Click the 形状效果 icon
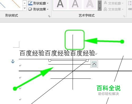 tap(30, 9)
